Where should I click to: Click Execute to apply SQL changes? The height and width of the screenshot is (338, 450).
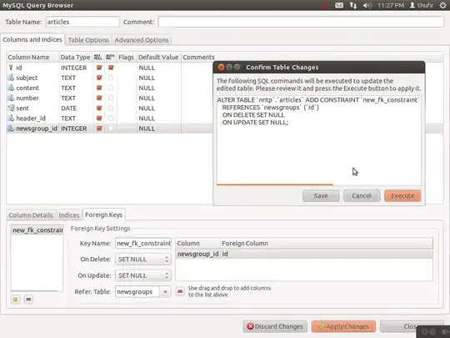click(x=402, y=196)
